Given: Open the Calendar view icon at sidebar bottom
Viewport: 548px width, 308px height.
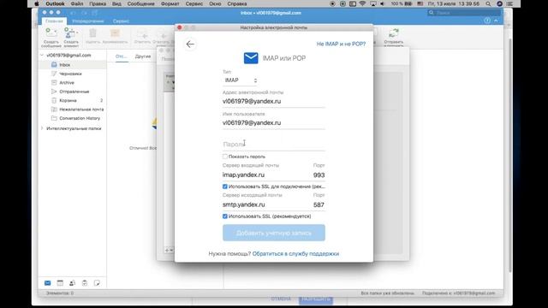Looking at the screenshot, I should pyautogui.click(x=60, y=283).
